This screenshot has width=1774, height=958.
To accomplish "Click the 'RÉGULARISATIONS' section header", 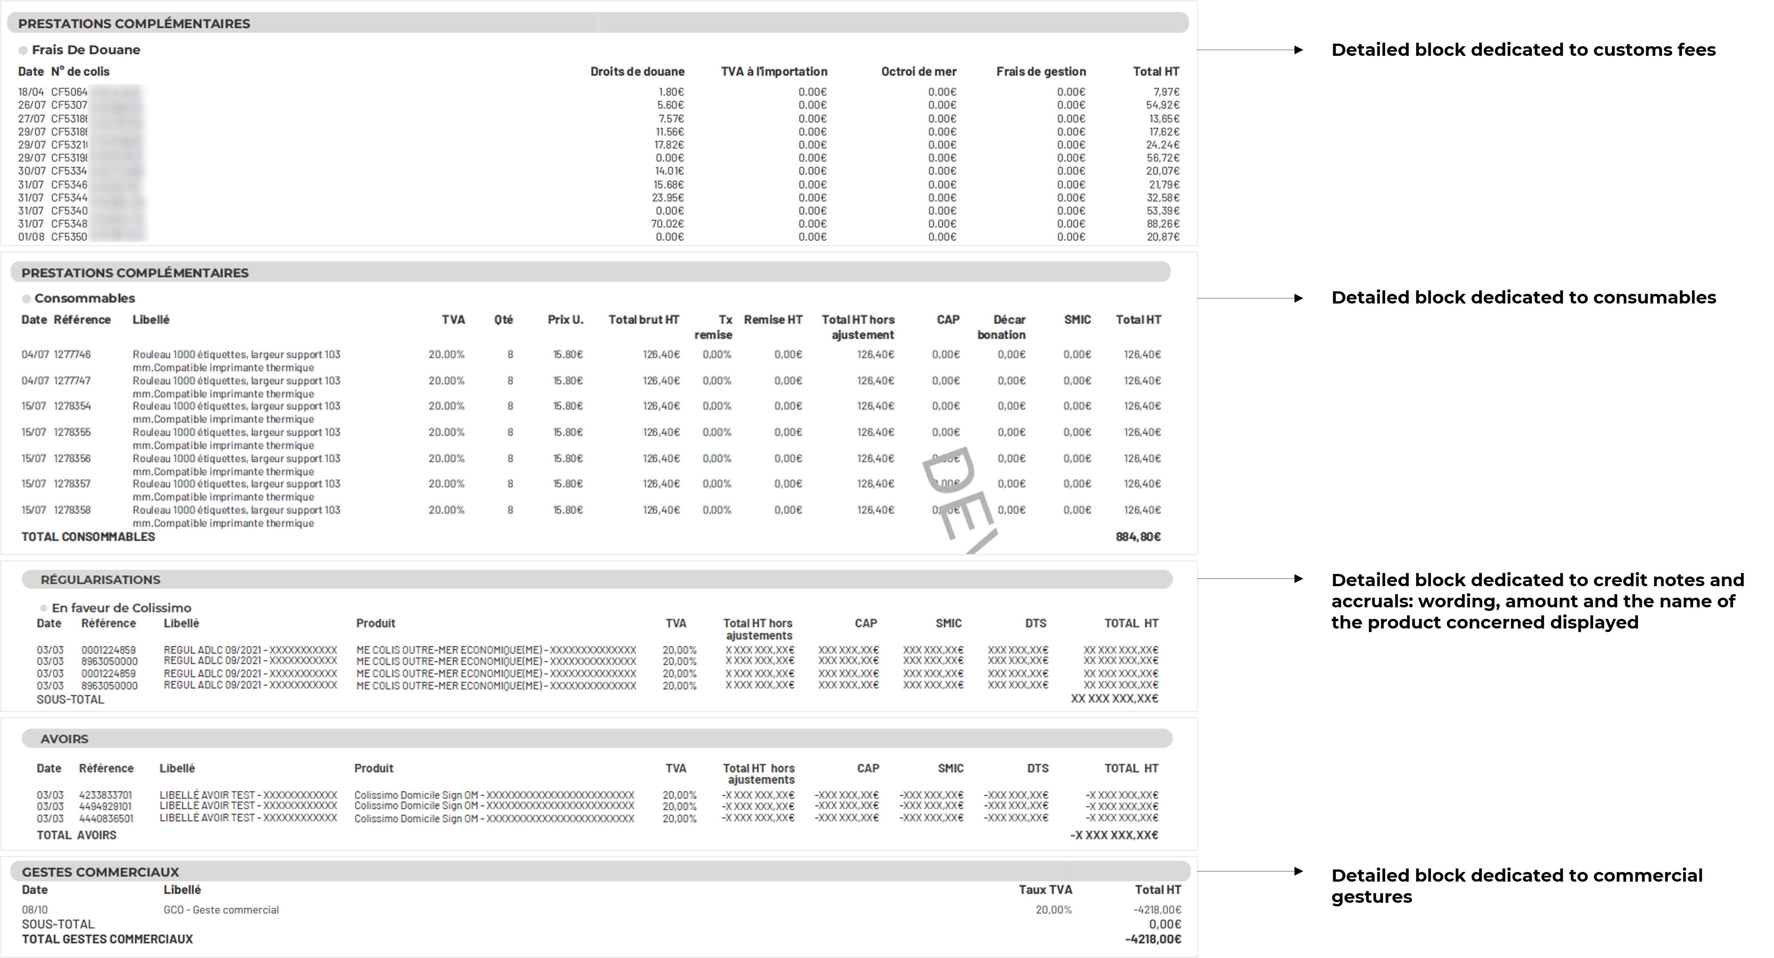I will coord(100,579).
